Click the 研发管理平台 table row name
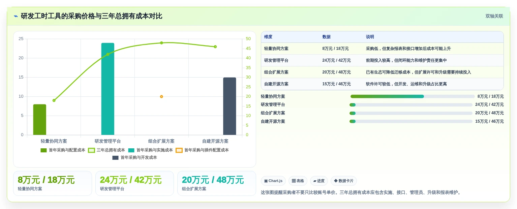This screenshot has height=209, width=517. click(x=276, y=61)
